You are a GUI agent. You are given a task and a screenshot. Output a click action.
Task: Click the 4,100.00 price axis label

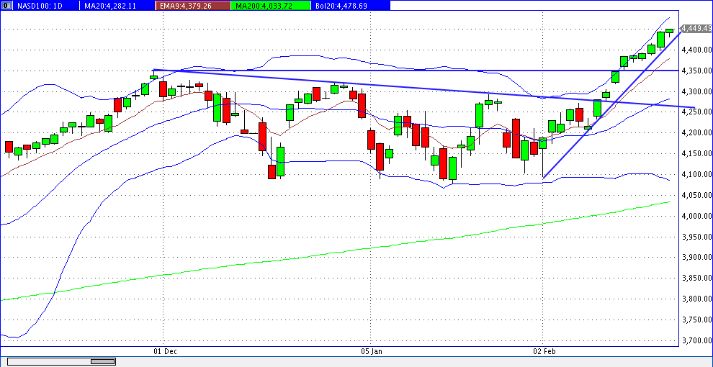pyautogui.click(x=695, y=174)
